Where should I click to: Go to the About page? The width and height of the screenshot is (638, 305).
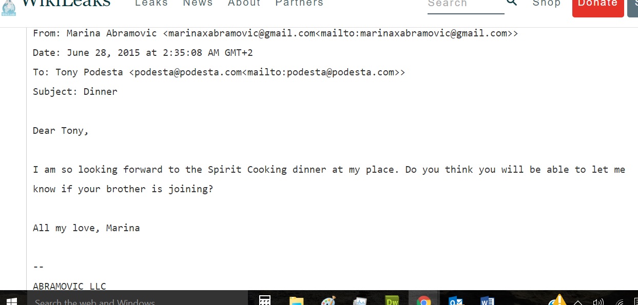pos(244,3)
